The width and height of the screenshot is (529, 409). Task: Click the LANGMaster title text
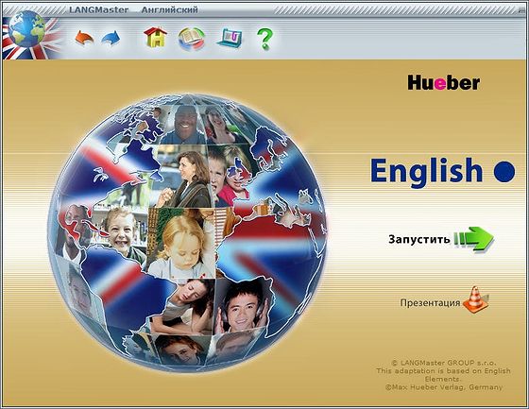click(x=99, y=9)
